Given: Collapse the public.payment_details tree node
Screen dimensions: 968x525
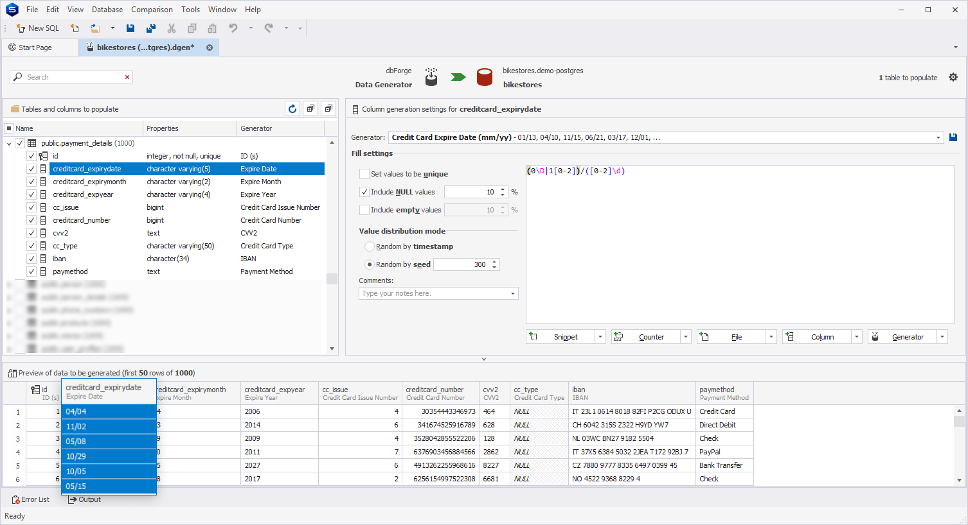Looking at the screenshot, I should [9, 143].
